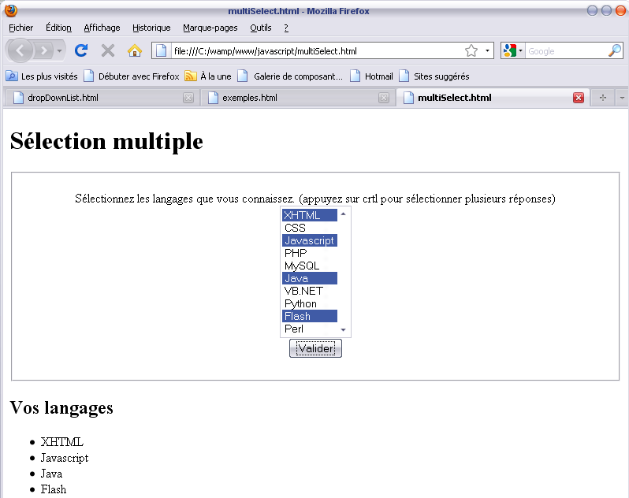This screenshot has height=498, width=629.
Task: Click the Stop loading icon
Action: 108,51
